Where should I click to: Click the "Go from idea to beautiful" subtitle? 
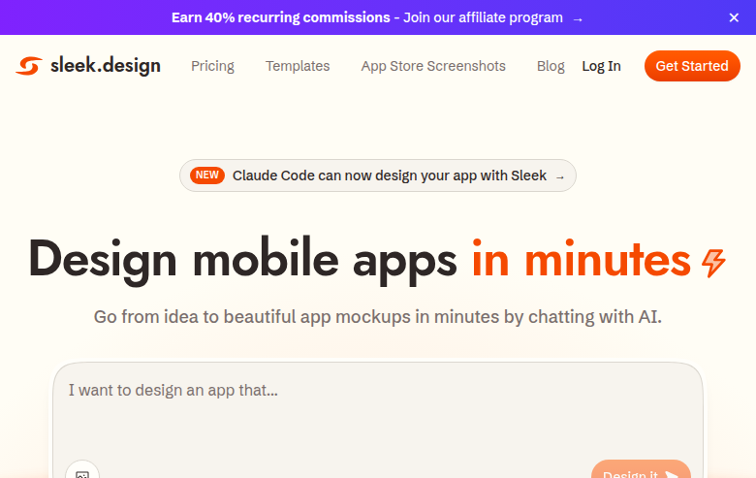(378, 317)
